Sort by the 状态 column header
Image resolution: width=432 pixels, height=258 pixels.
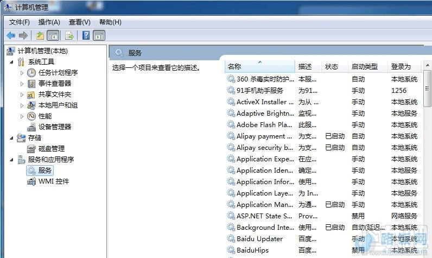(335, 66)
